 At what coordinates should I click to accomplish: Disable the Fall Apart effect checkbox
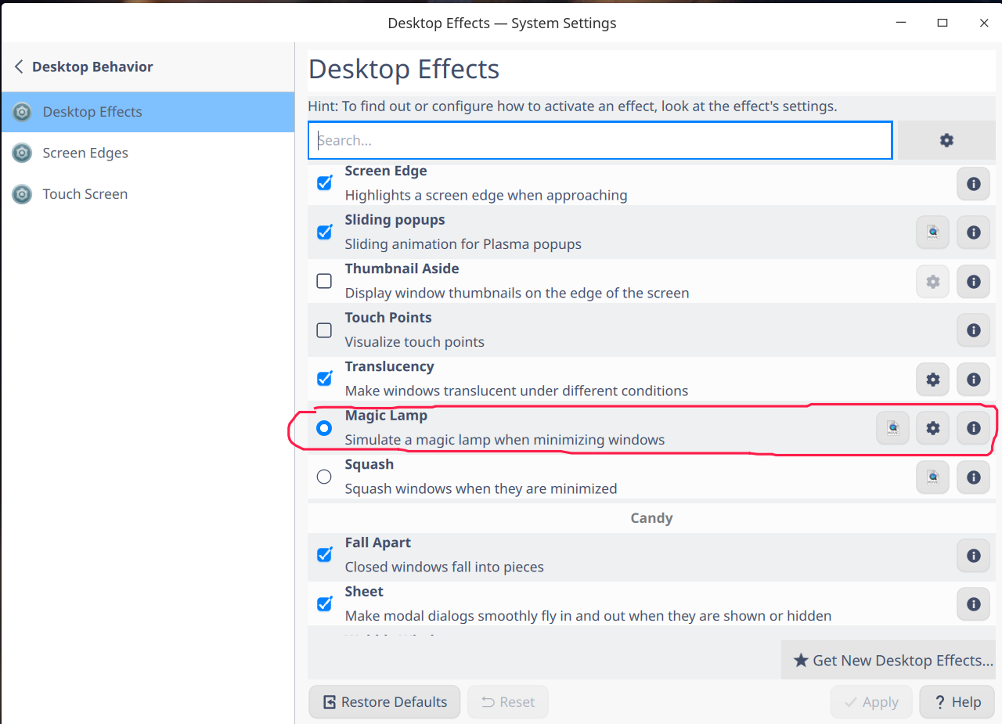pyautogui.click(x=324, y=555)
